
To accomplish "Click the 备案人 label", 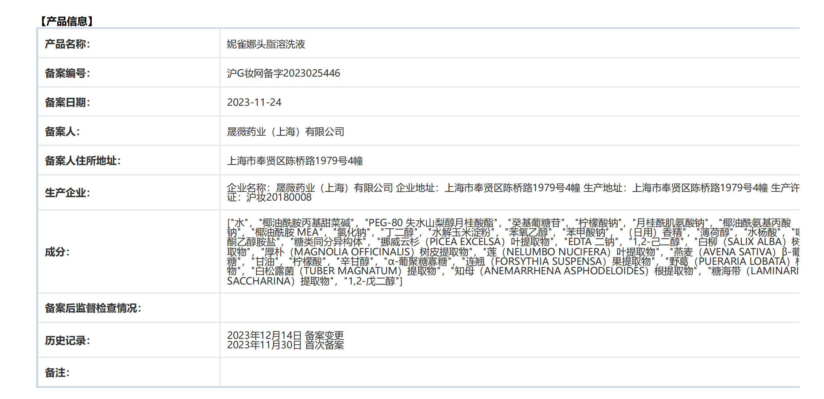I will pos(62,132).
